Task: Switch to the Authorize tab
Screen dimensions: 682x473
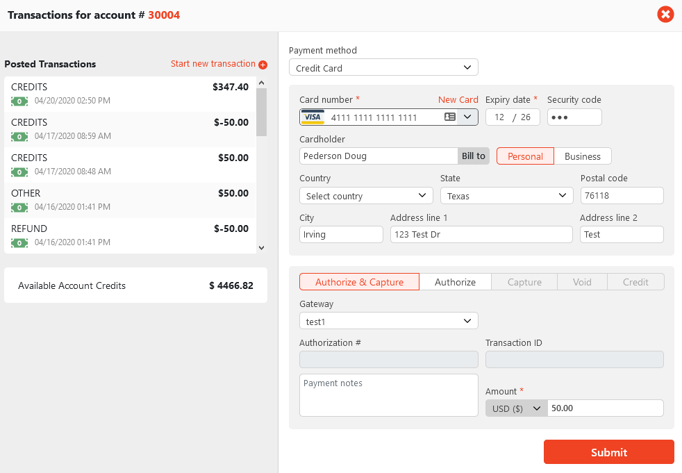Action: (455, 282)
